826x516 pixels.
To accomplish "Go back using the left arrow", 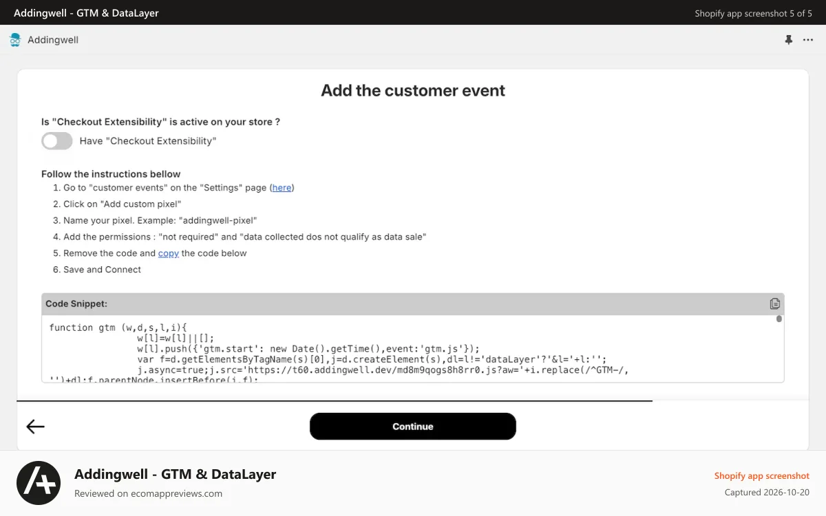I will pyautogui.click(x=35, y=427).
